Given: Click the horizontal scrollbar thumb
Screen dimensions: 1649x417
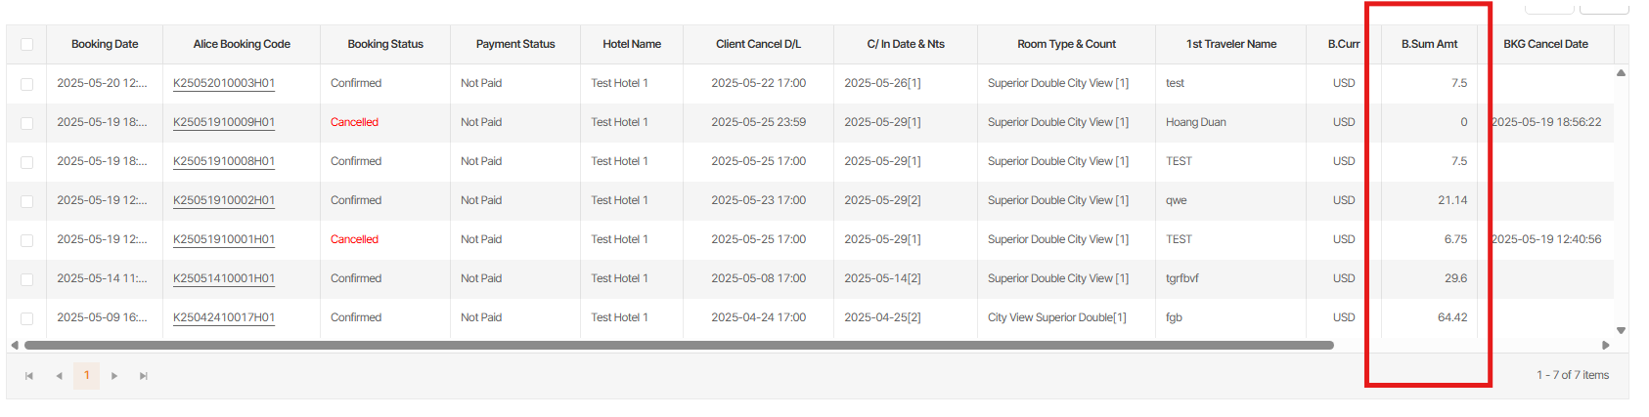Looking at the screenshot, I should pyautogui.click(x=679, y=345).
